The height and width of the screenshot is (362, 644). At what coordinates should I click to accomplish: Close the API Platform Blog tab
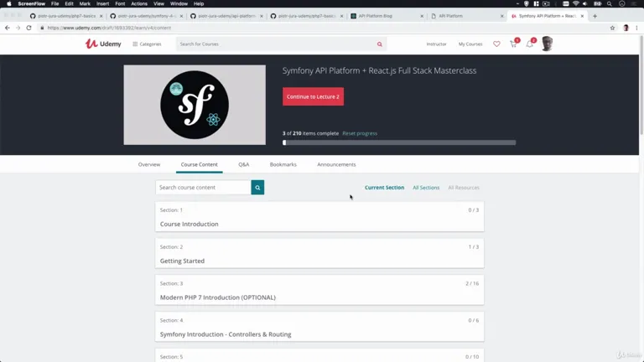[x=422, y=16]
